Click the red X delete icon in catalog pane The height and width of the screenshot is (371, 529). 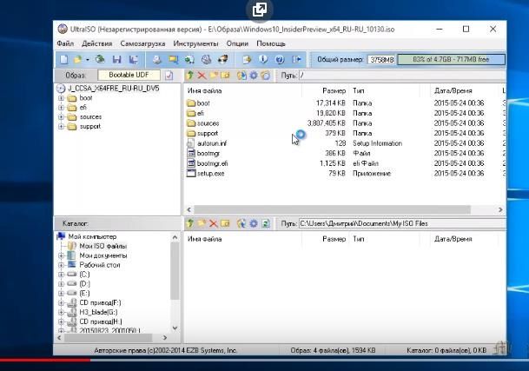click(x=213, y=223)
